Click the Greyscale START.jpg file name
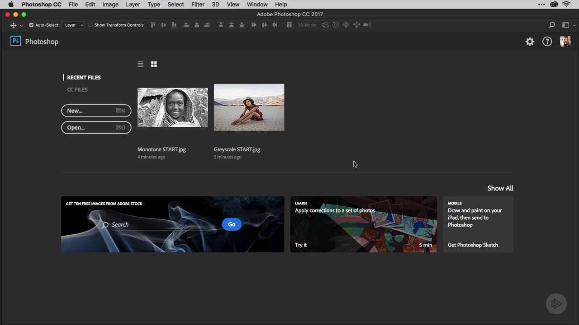 [x=237, y=149]
